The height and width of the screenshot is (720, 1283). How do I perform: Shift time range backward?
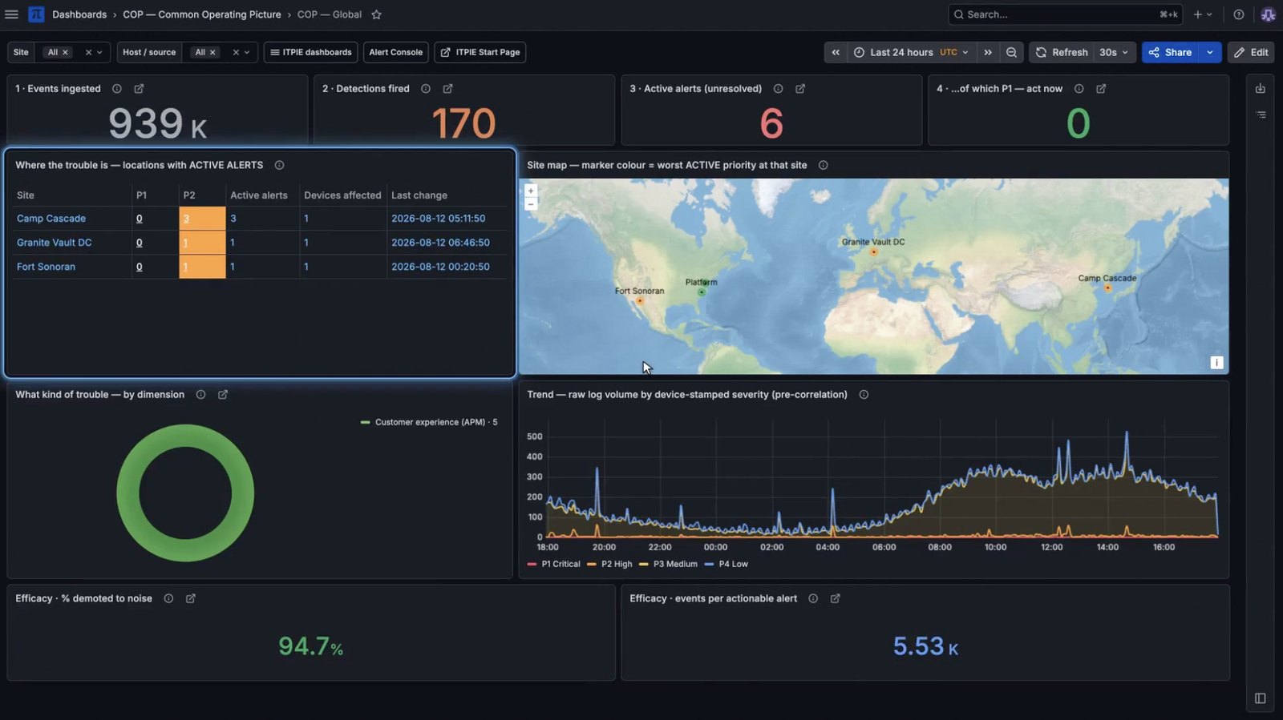pos(836,52)
